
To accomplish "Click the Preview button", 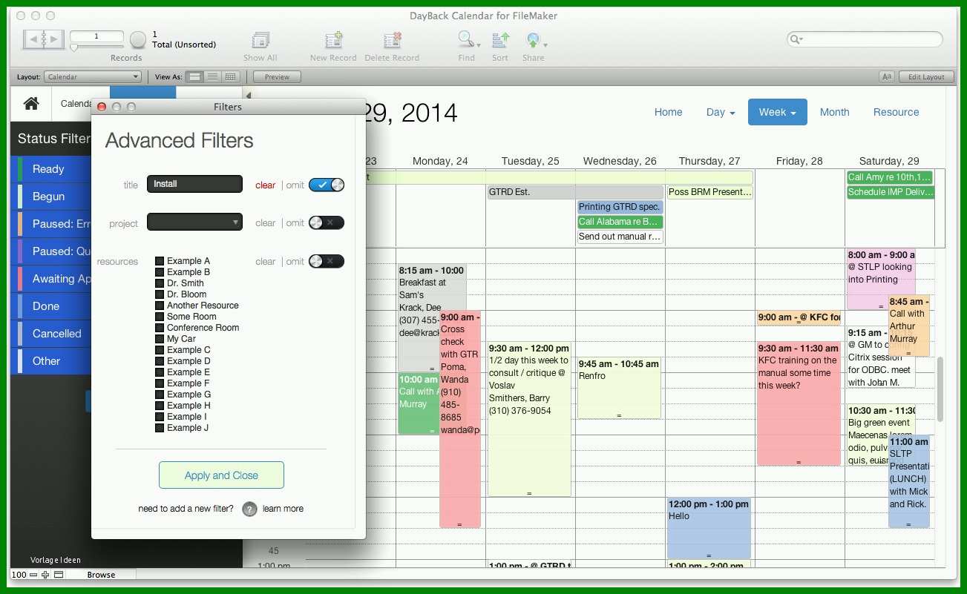I will (277, 76).
